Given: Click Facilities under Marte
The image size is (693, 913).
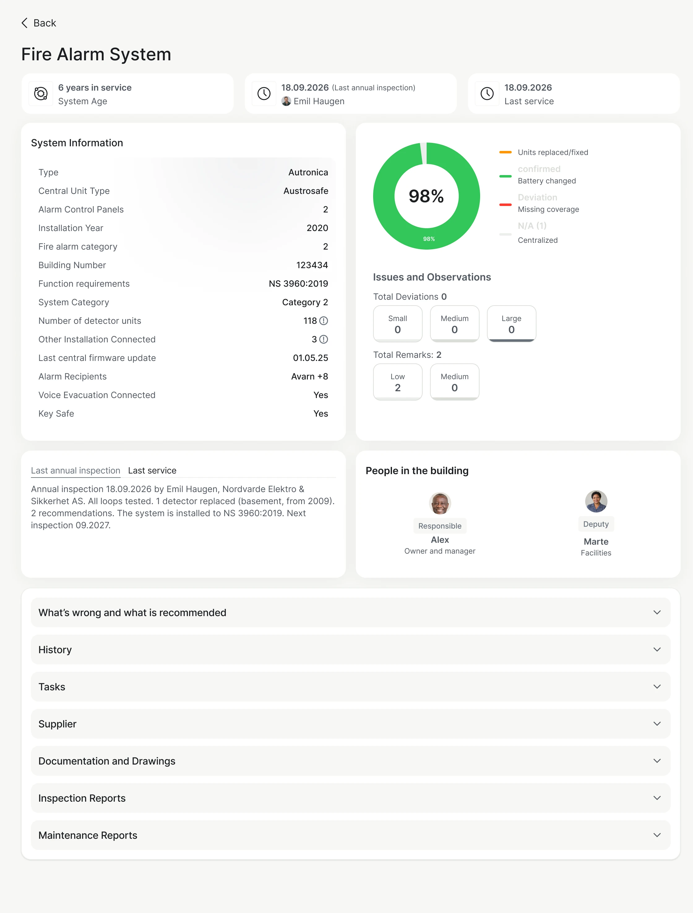Looking at the screenshot, I should click(x=596, y=553).
